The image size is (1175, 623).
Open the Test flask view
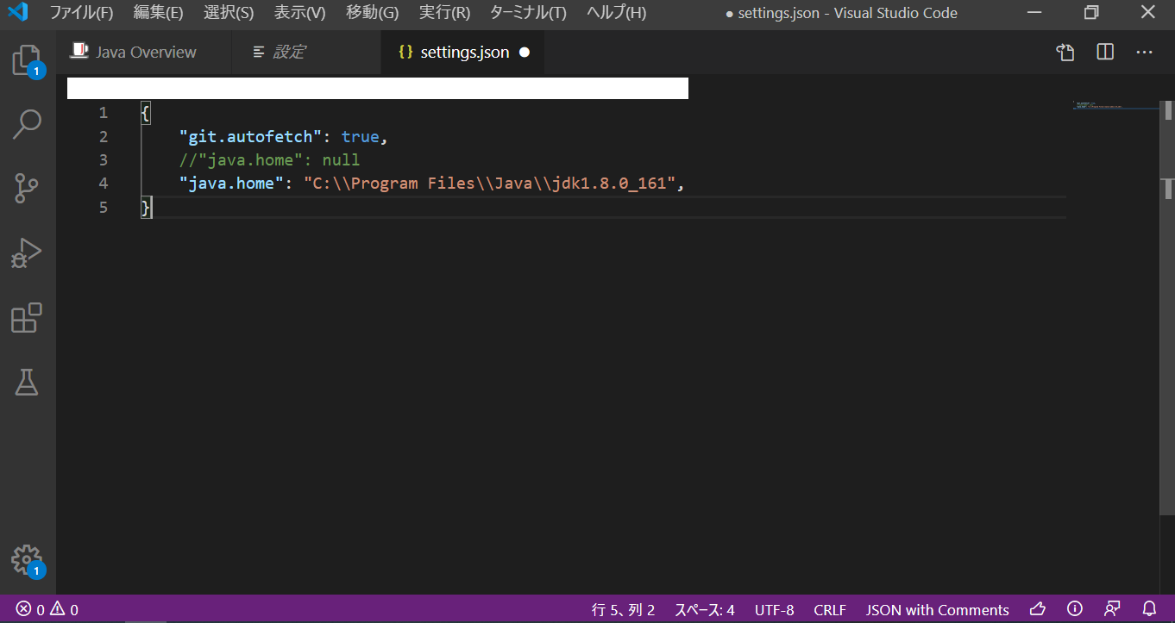(28, 382)
